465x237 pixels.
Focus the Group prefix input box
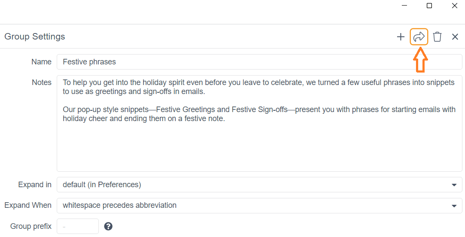(x=78, y=226)
